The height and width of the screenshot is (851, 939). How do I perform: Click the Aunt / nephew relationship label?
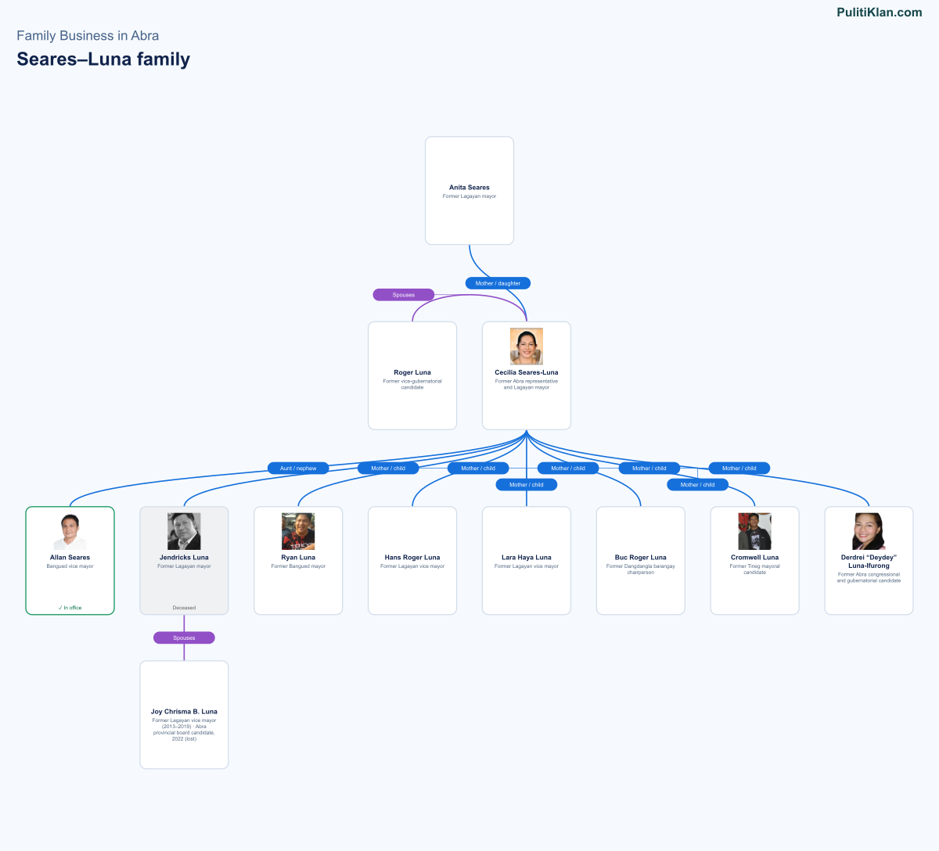pyautogui.click(x=298, y=469)
